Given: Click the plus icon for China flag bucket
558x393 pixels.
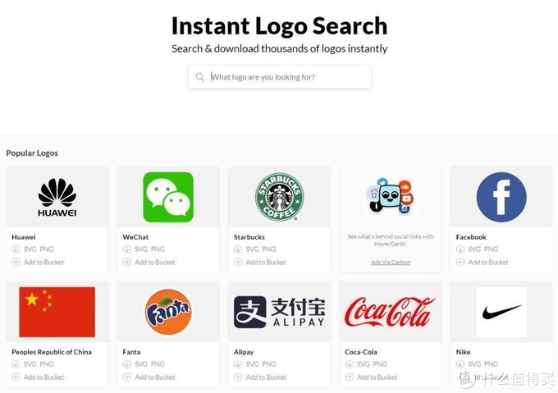Looking at the screenshot, I should (16, 377).
